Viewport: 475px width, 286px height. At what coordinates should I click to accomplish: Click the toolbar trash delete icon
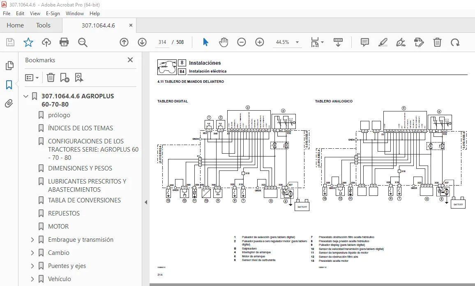point(437,42)
